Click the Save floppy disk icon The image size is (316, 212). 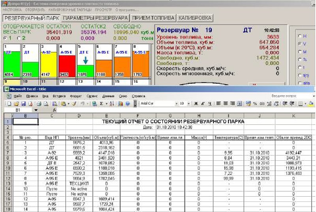23,104
